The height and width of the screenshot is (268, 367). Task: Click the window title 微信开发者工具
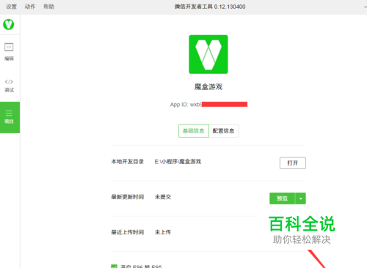[193, 7]
